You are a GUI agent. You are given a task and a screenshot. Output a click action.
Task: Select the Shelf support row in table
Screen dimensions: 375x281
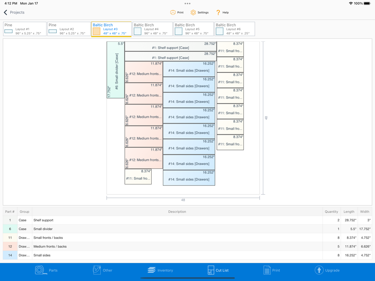[x=177, y=220]
